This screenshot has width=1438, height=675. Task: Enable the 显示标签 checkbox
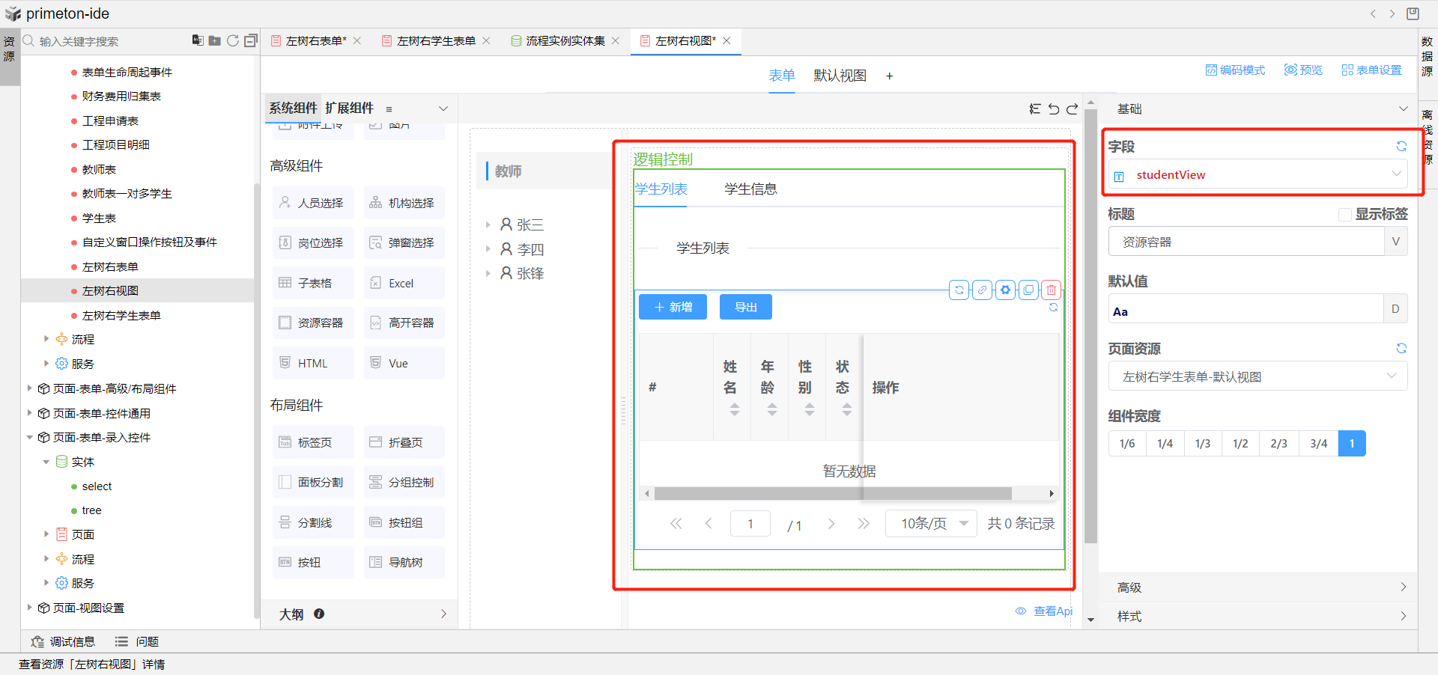tap(1344, 215)
